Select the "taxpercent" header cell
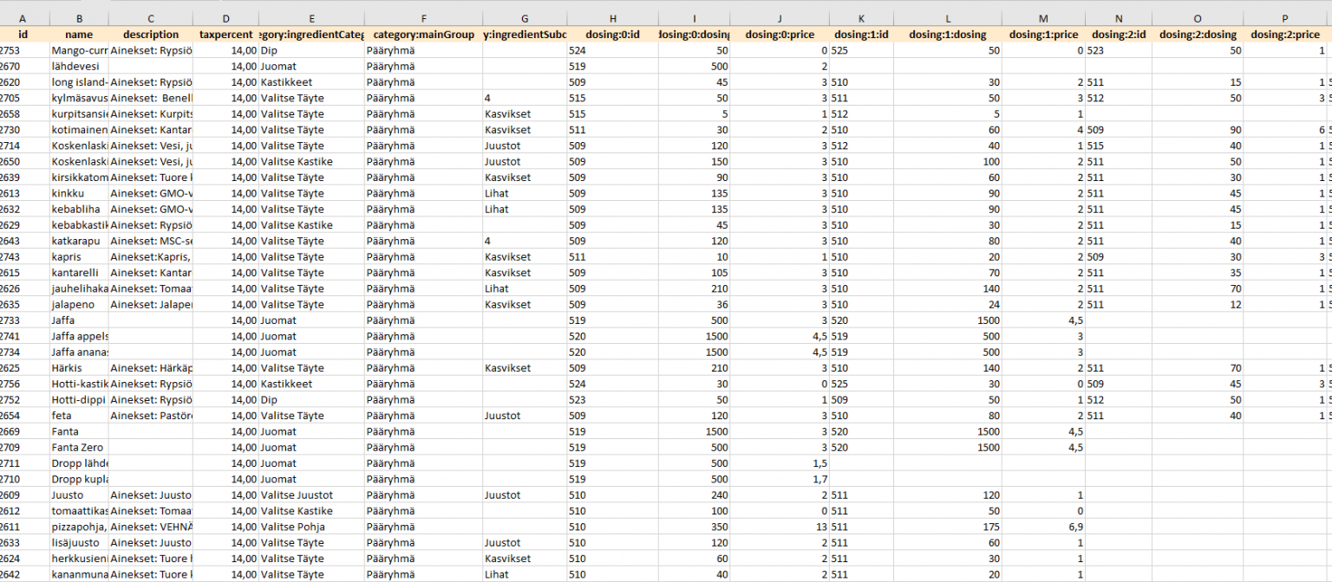Screen dimensions: 1332x582 [x=225, y=35]
